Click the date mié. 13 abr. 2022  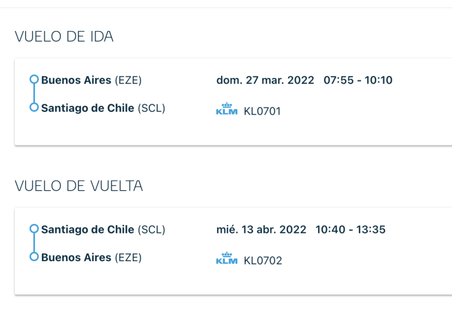261,230
